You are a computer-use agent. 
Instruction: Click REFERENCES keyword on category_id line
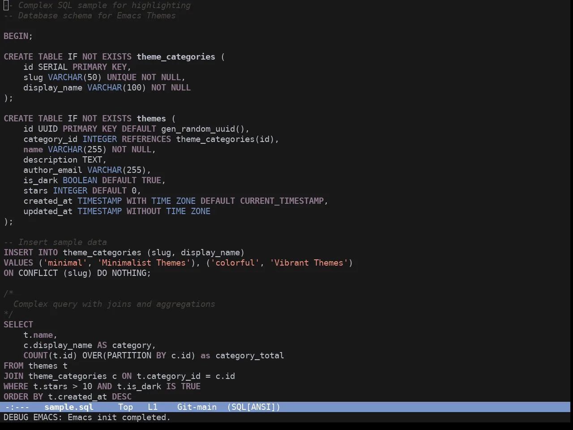[x=146, y=139]
